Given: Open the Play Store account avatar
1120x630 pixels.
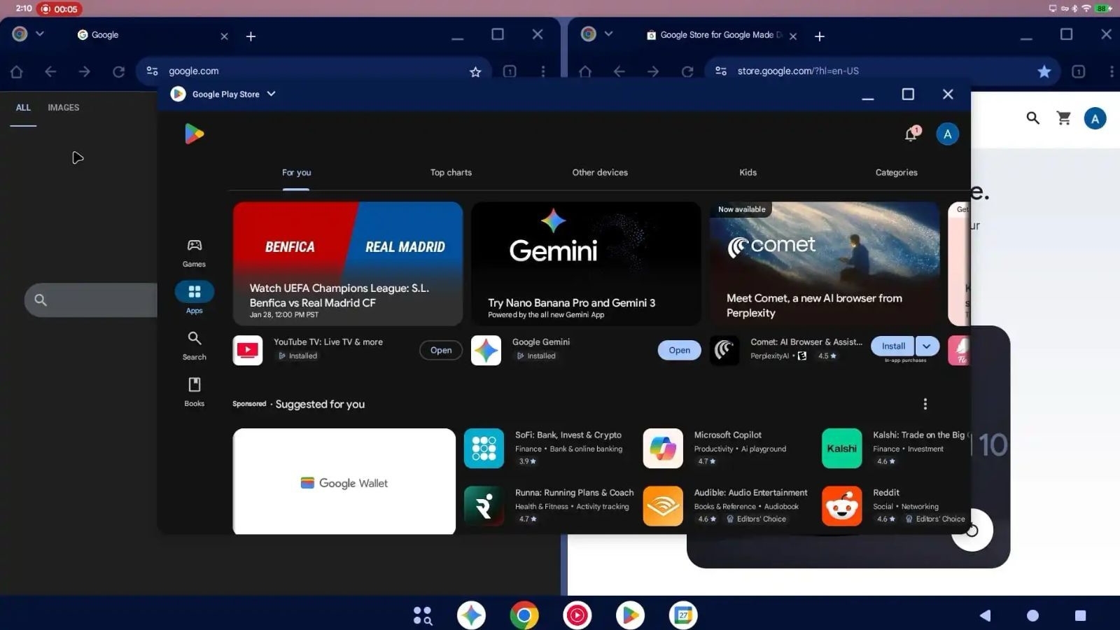Looking at the screenshot, I should point(947,134).
